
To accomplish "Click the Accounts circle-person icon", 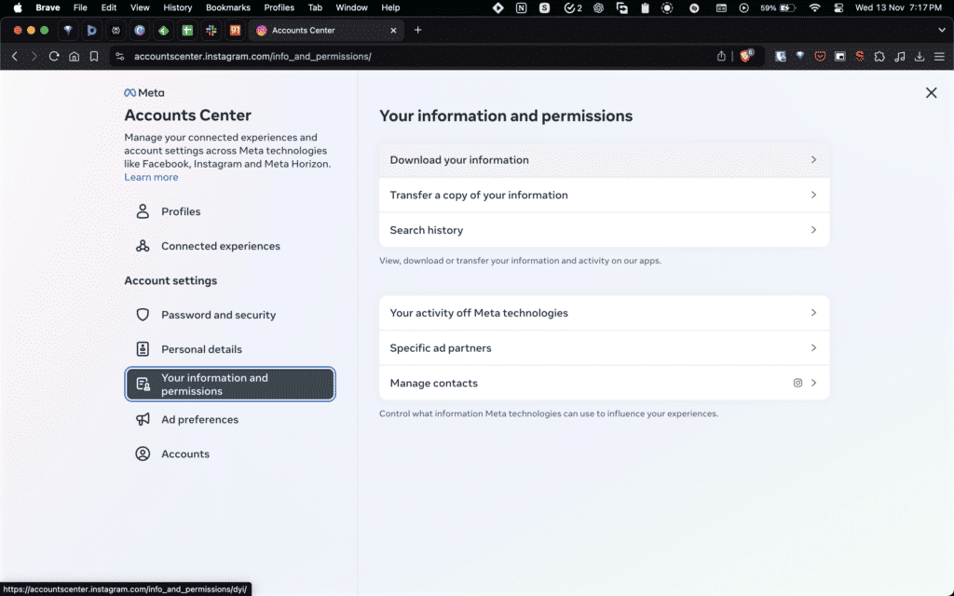I will point(143,454).
